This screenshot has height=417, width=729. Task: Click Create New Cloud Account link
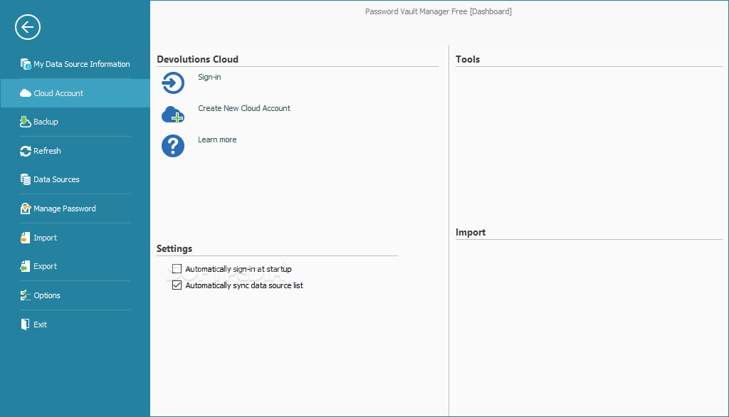click(244, 108)
